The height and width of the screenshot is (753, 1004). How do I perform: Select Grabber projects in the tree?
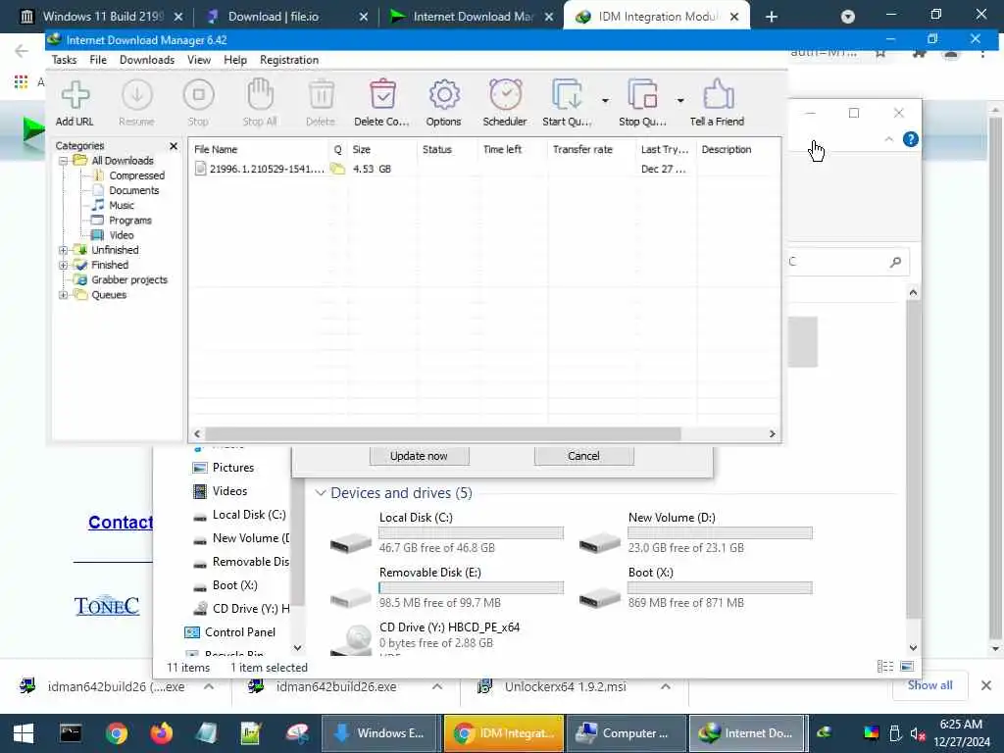coord(128,279)
